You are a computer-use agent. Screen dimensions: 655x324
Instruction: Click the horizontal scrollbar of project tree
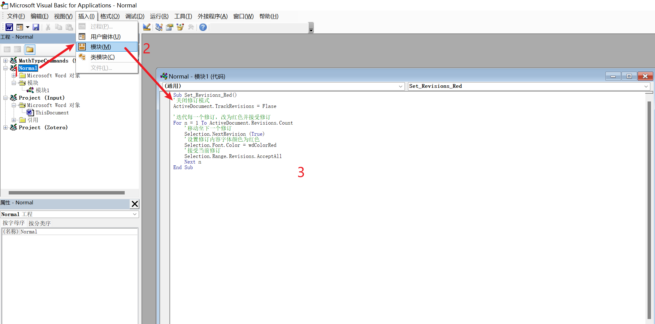pyautogui.click(x=67, y=193)
